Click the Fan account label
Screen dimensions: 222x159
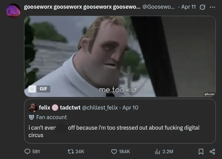pyautogui.click(x=51, y=117)
